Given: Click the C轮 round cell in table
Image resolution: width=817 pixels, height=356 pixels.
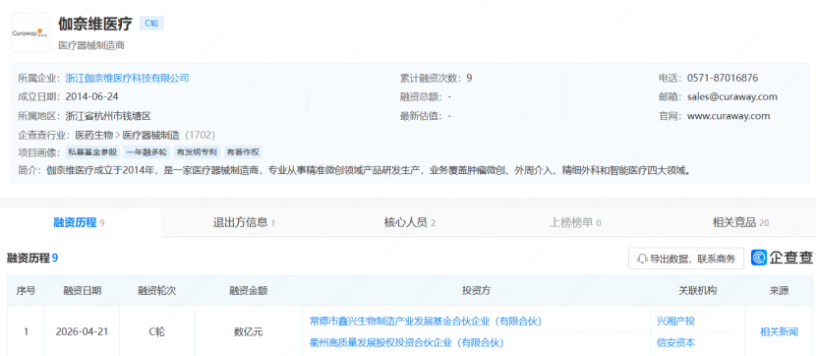Looking at the screenshot, I should pos(157,331).
